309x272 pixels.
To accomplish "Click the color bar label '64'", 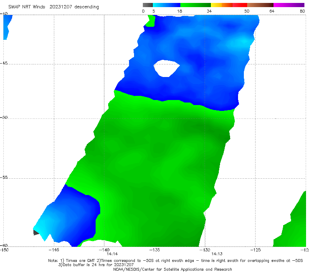I will click(272, 11).
